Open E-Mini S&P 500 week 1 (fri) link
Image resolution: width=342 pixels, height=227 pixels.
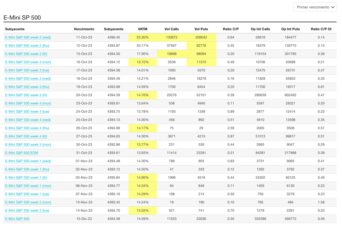(x=26, y=177)
